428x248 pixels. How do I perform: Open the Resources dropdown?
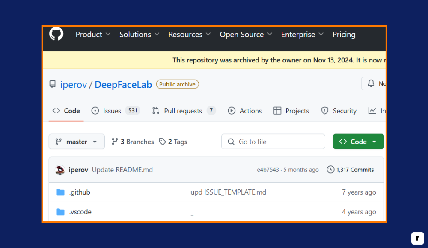point(190,35)
